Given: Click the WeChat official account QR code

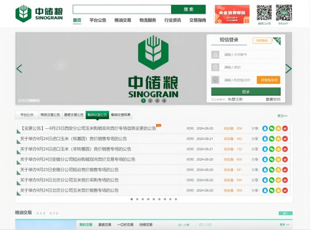Looking at the screenshot, I should coord(264,12).
